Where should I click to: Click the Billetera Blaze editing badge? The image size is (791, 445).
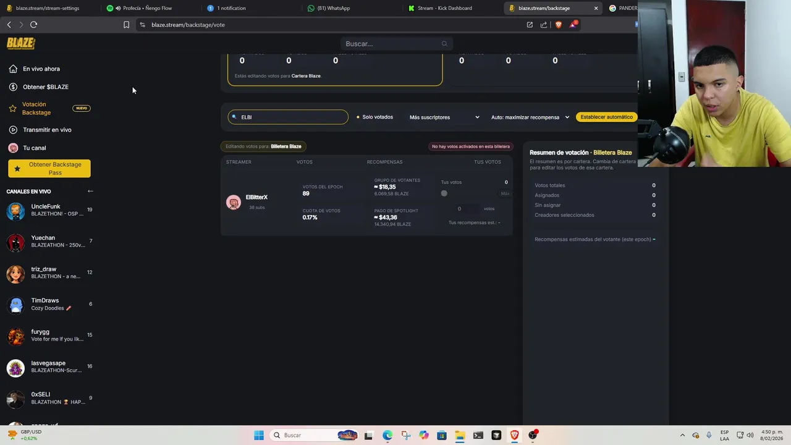click(264, 146)
